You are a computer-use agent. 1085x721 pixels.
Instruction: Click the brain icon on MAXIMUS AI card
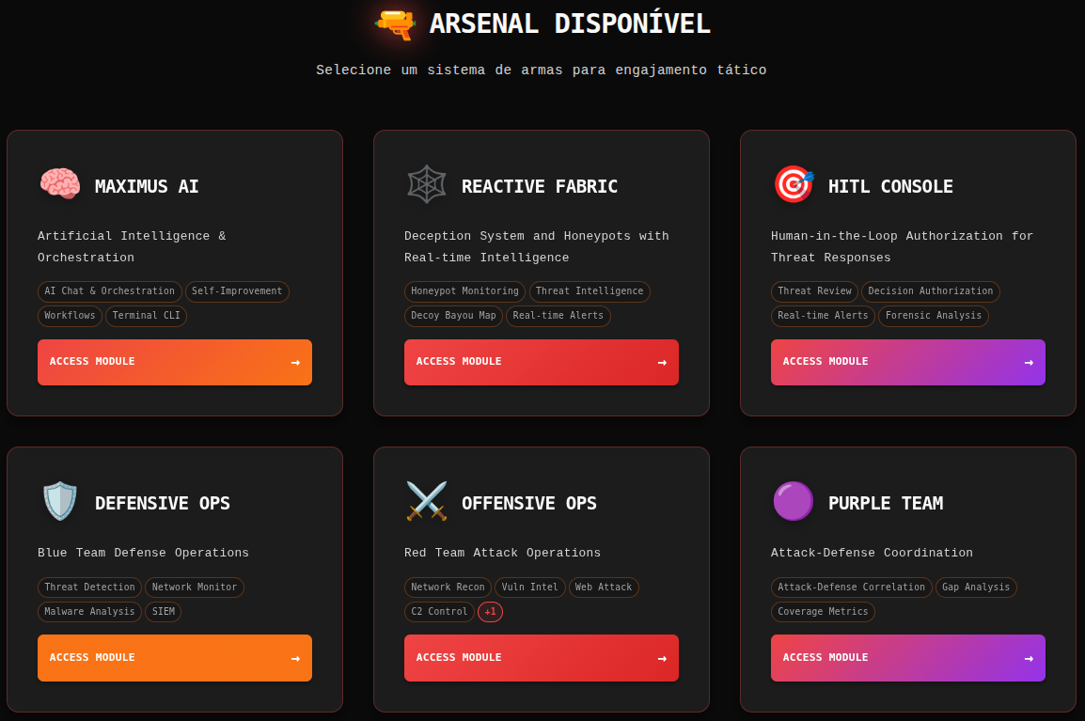pyautogui.click(x=59, y=184)
